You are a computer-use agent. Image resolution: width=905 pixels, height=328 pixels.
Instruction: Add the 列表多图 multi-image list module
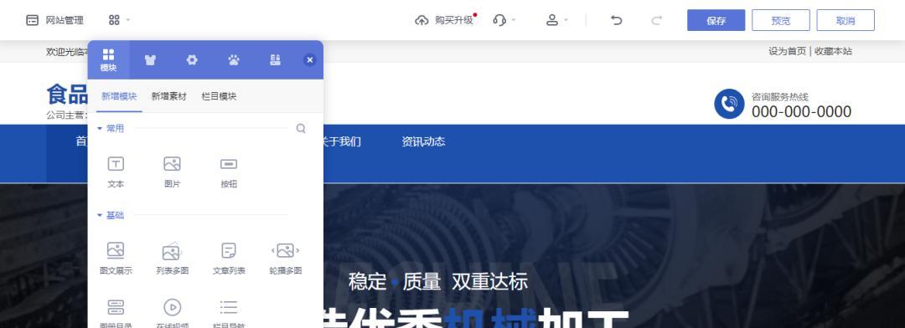(x=172, y=259)
